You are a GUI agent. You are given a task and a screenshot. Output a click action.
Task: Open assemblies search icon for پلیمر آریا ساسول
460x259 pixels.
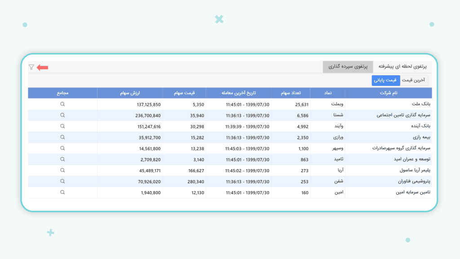(62, 170)
